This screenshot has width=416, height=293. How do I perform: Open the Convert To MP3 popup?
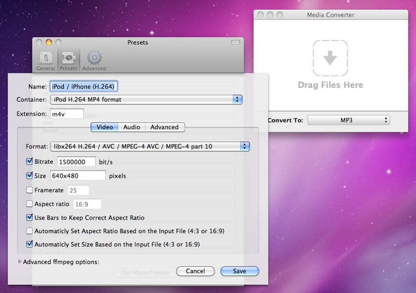tap(349, 120)
